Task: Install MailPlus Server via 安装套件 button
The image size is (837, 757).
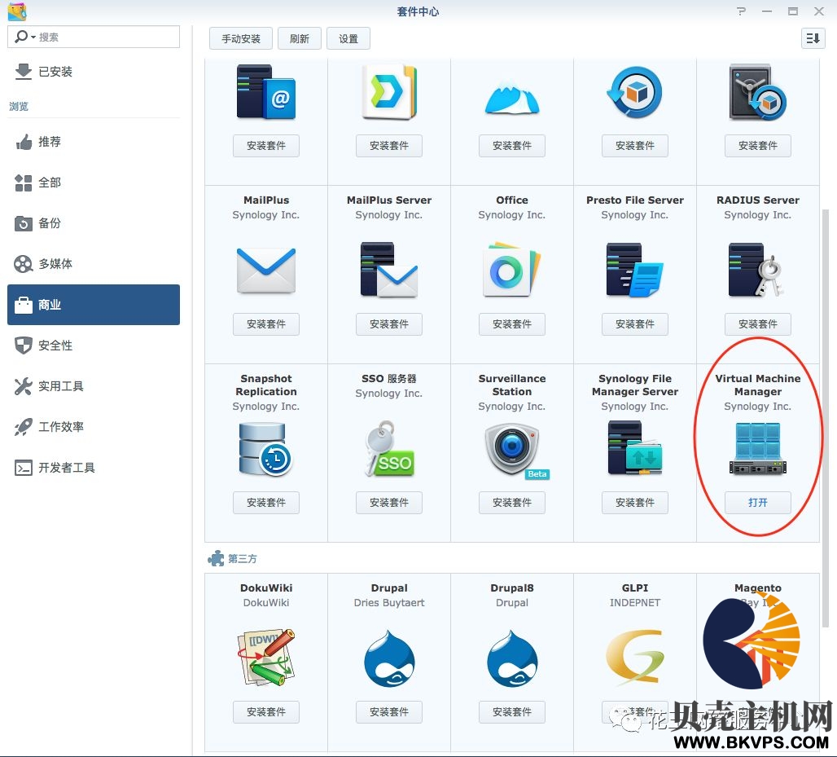Action: point(389,324)
